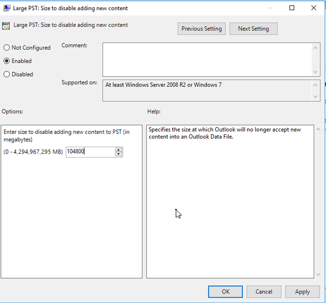
Task: Maximize the policy dialog window
Action: coord(292,8)
